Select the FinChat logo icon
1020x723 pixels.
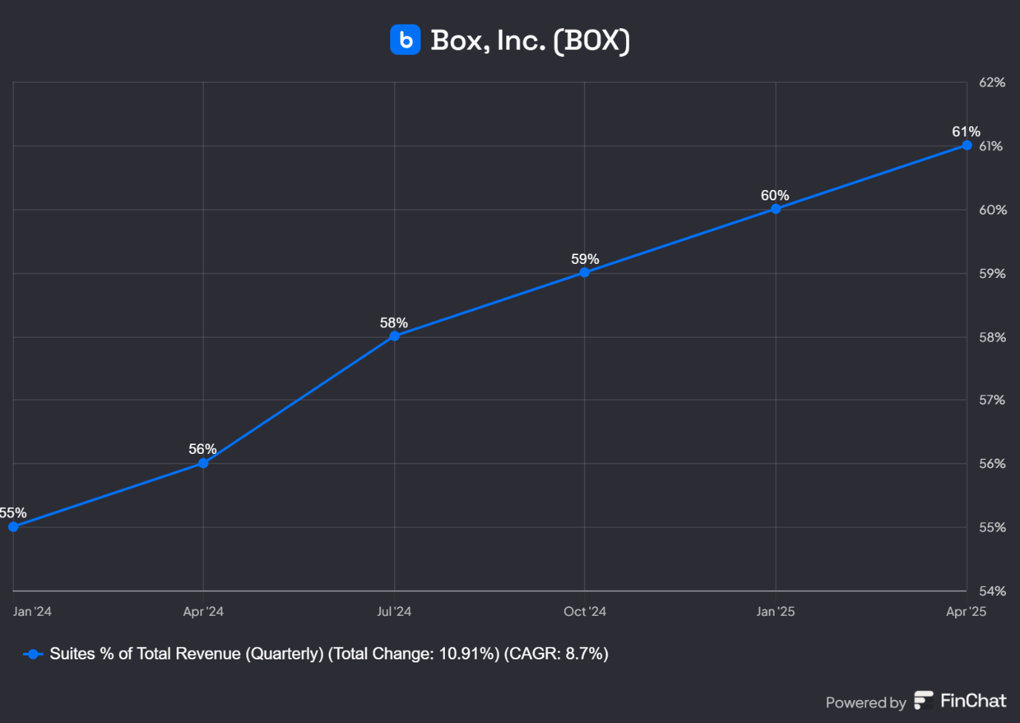(x=922, y=700)
